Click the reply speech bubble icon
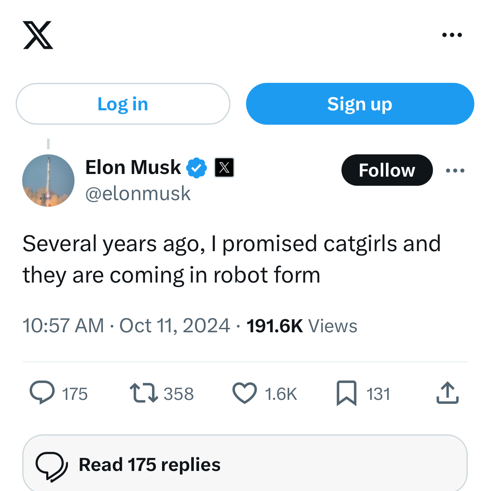The image size is (490, 491). coord(42,392)
